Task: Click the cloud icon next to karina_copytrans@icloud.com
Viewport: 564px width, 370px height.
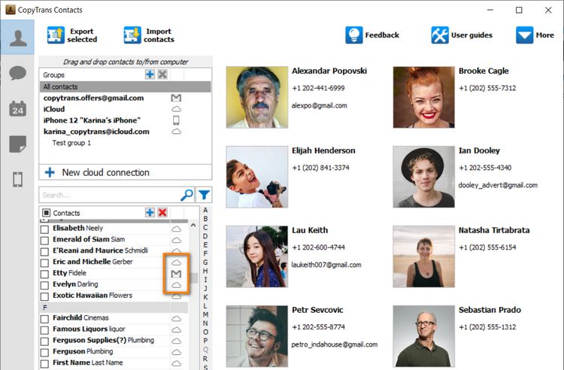Action: [x=176, y=132]
